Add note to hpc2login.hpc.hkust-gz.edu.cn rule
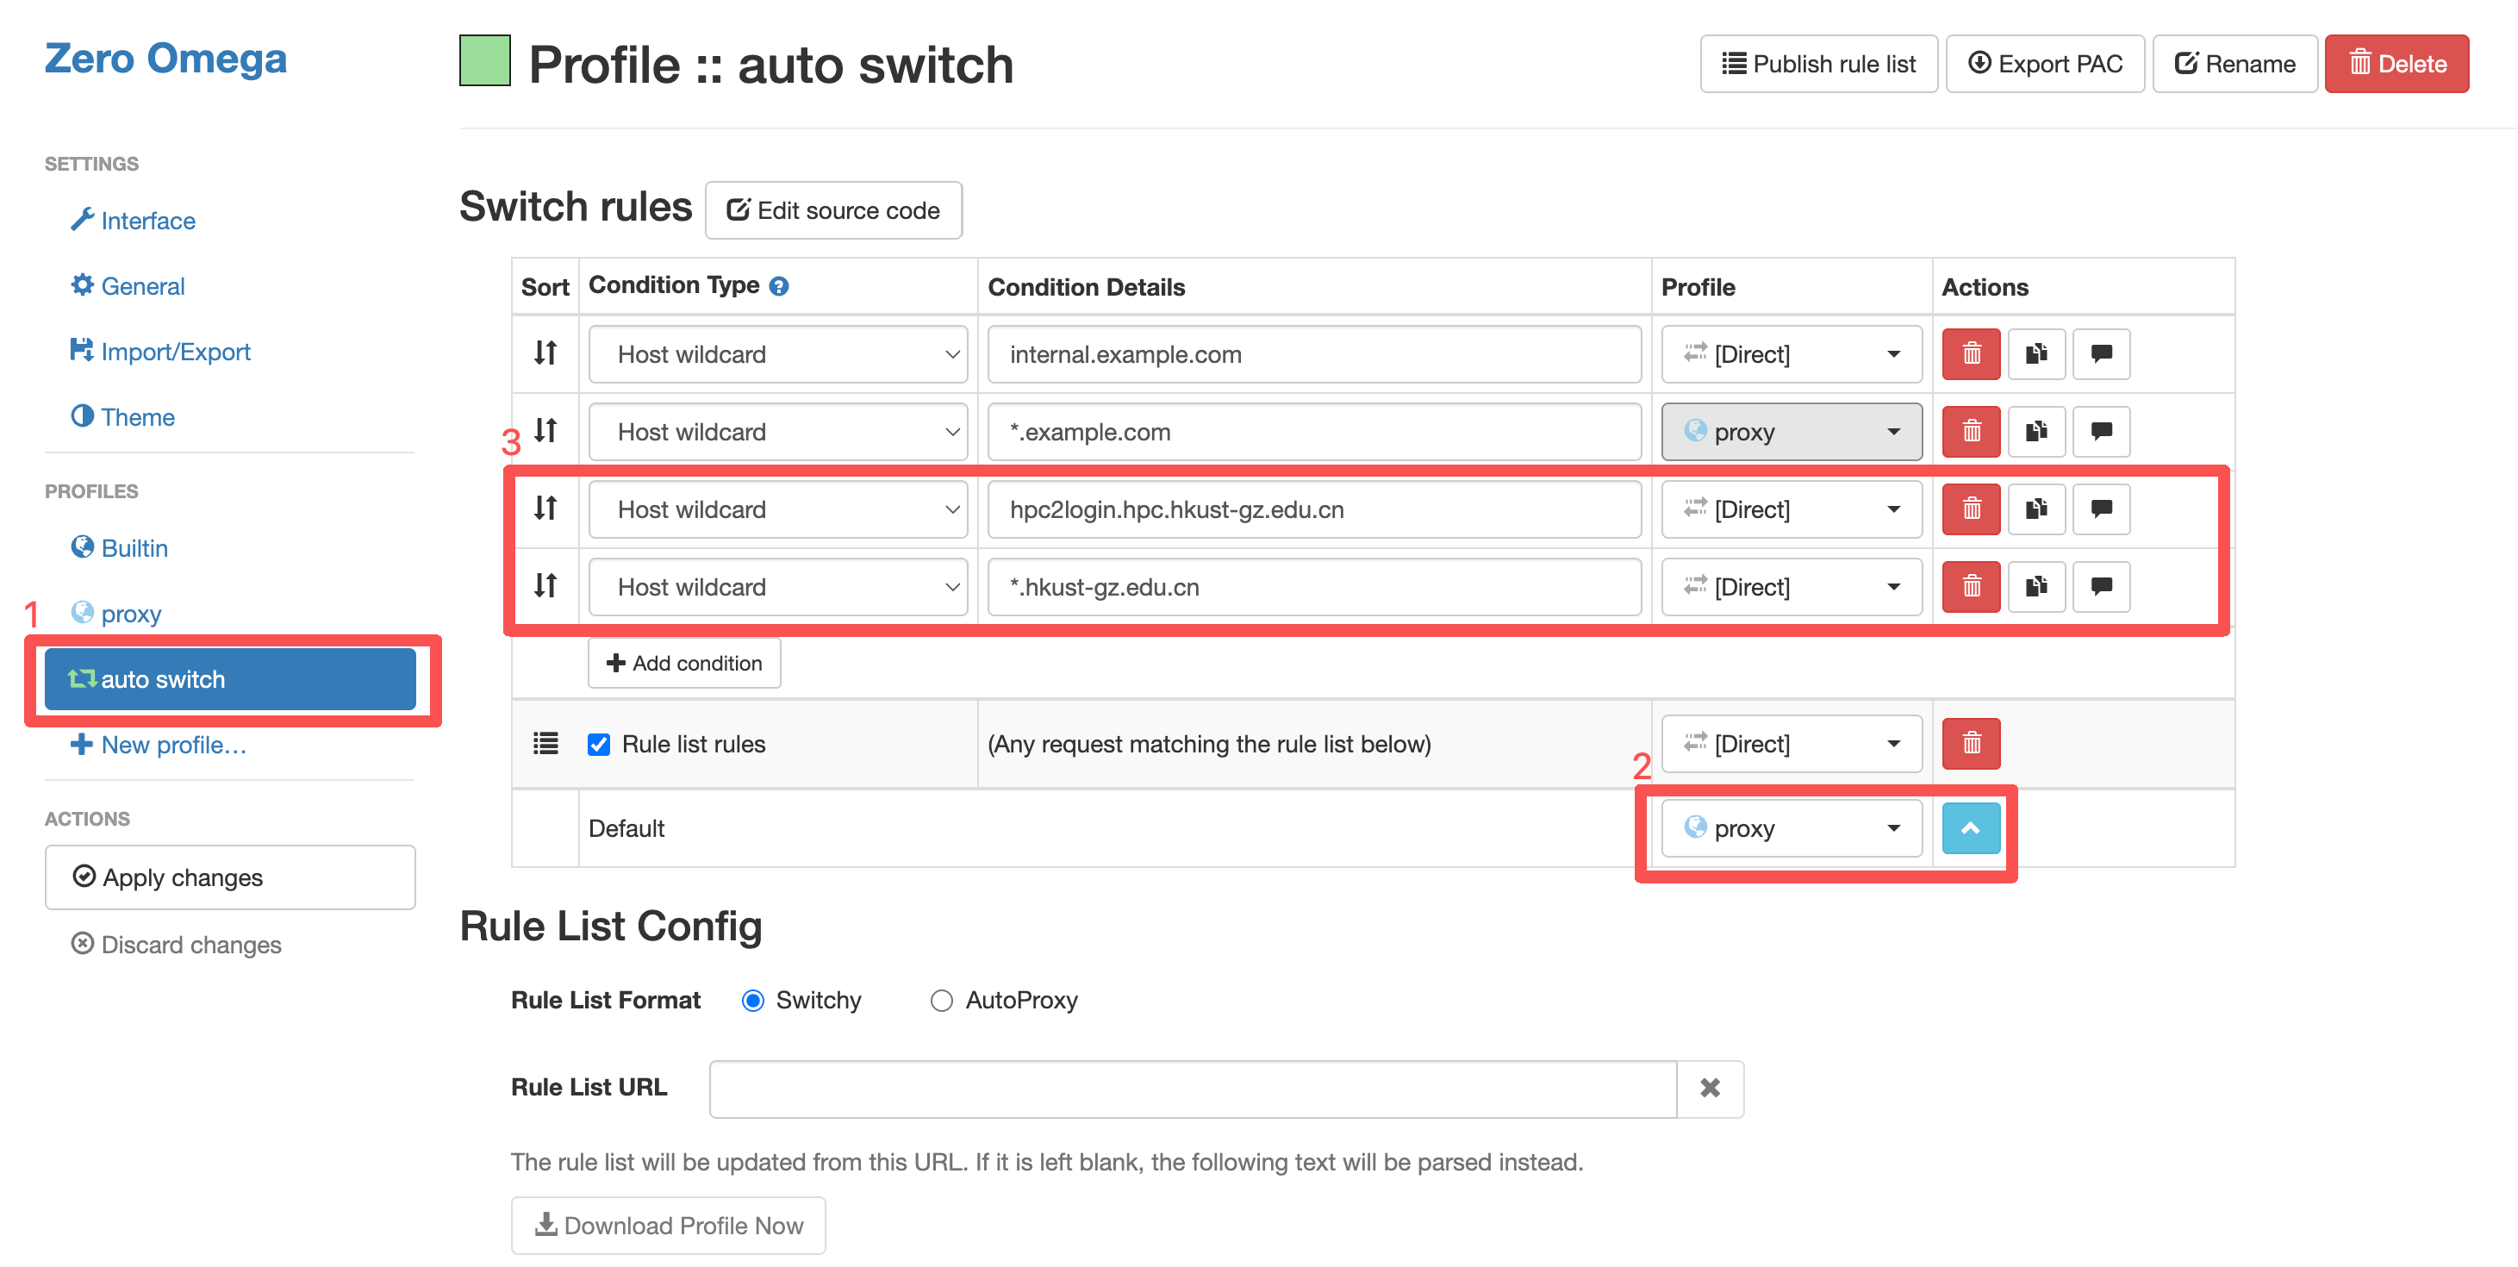This screenshot has width=2518, height=1267. [2101, 509]
